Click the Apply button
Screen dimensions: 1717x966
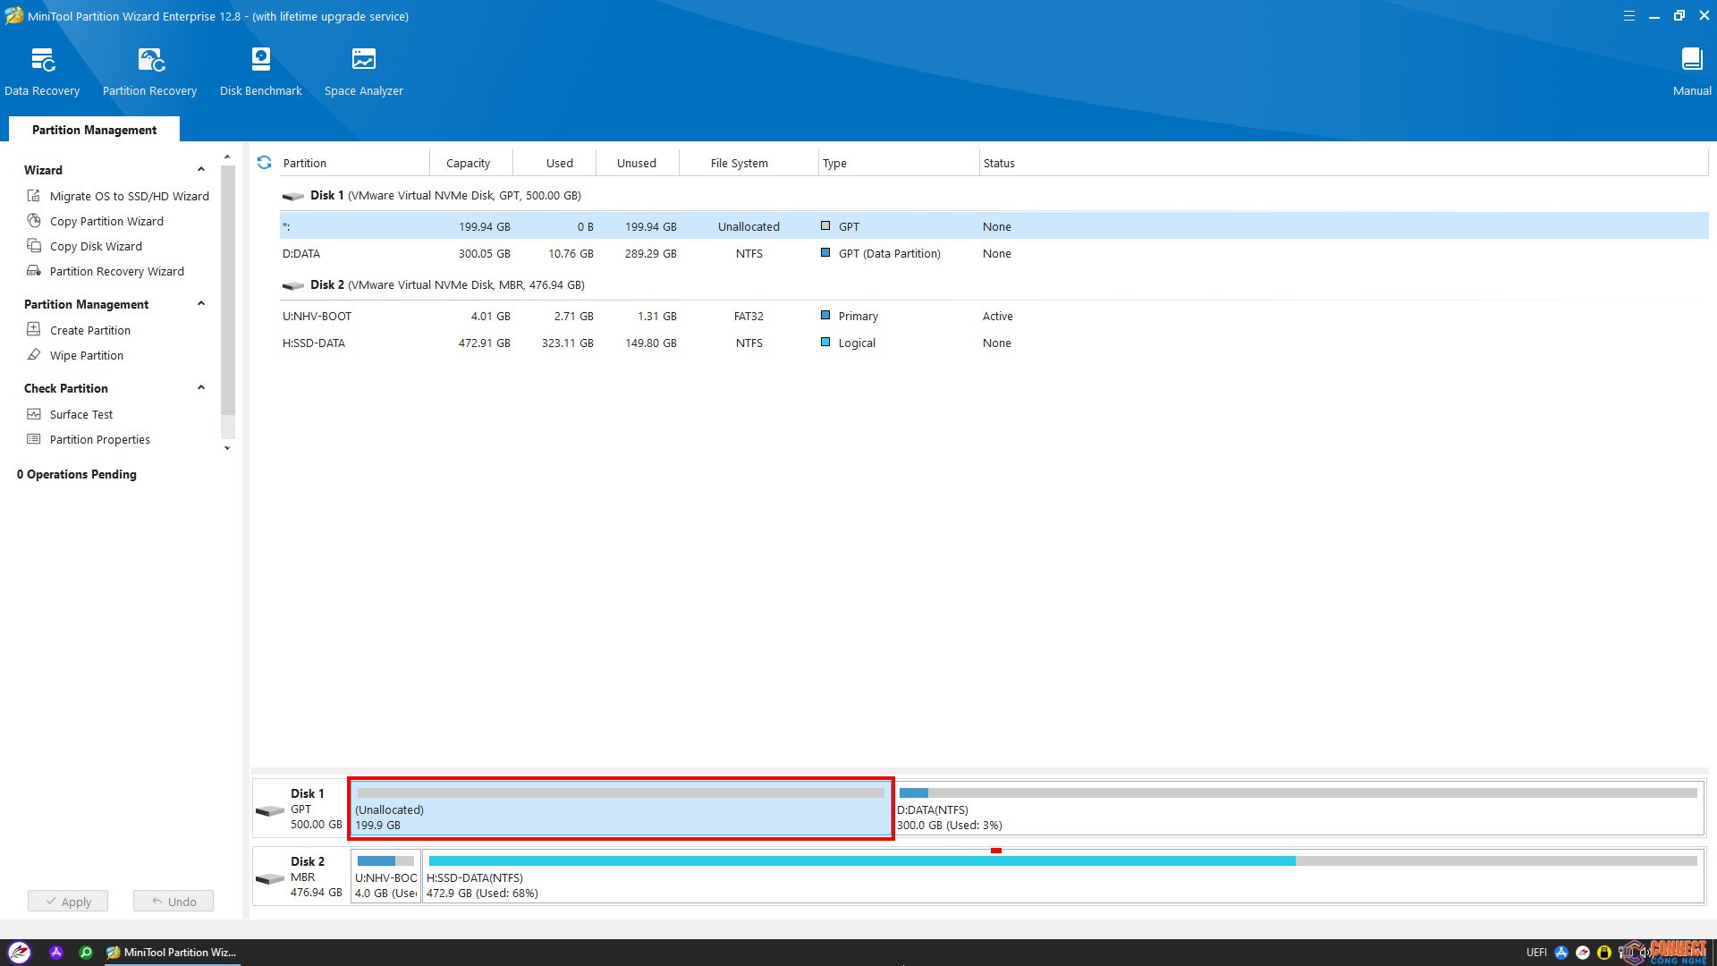(x=68, y=902)
